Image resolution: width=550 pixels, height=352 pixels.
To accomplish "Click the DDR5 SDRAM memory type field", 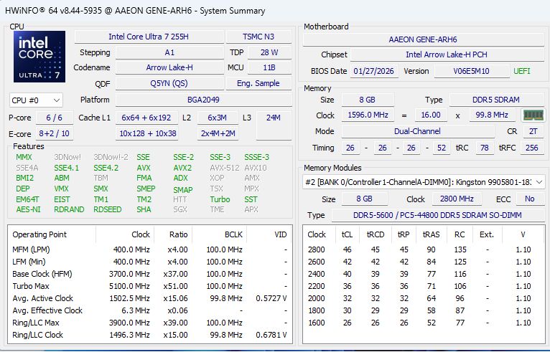I will tap(496, 100).
